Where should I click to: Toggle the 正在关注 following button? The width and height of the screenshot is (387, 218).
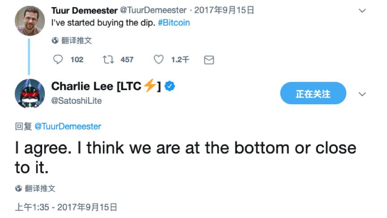[x=313, y=93]
